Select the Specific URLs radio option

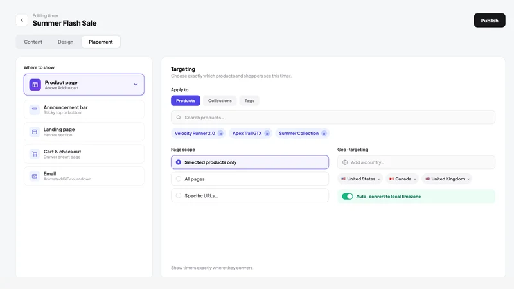tap(179, 195)
